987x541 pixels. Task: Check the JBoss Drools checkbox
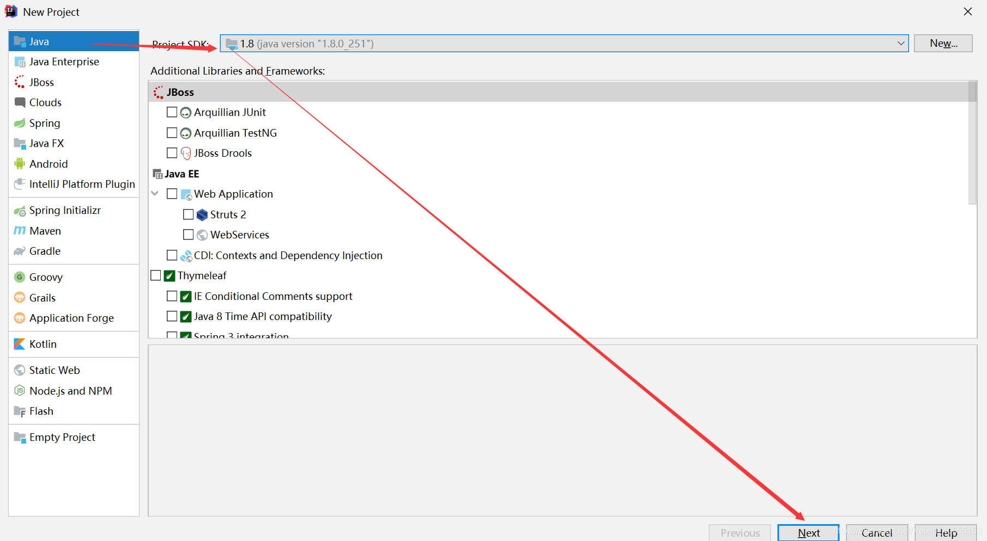coord(172,153)
